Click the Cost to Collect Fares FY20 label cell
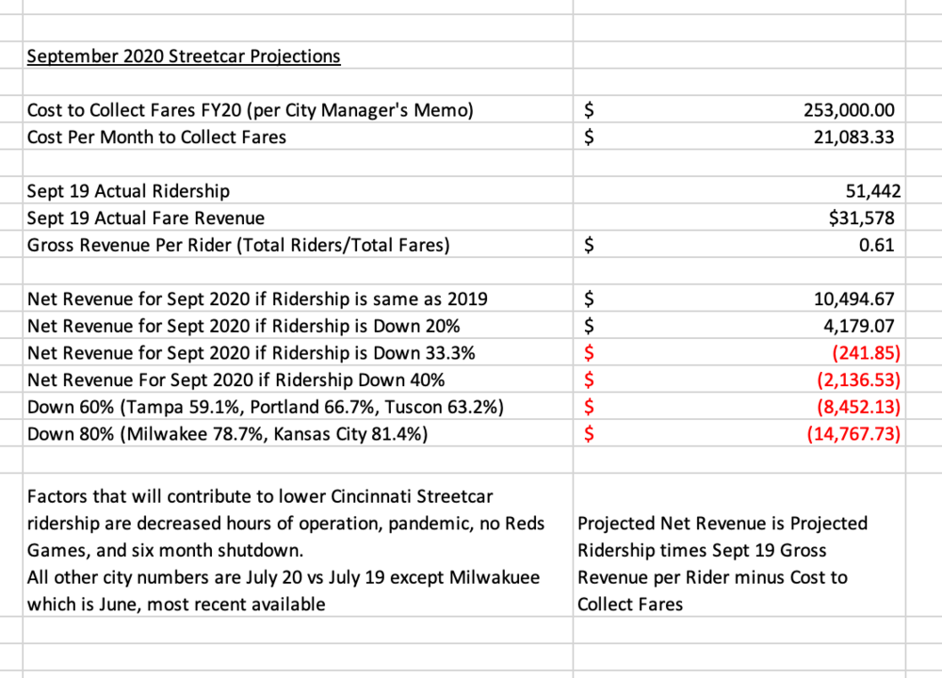The height and width of the screenshot is (678, 942). coord(298,109)
